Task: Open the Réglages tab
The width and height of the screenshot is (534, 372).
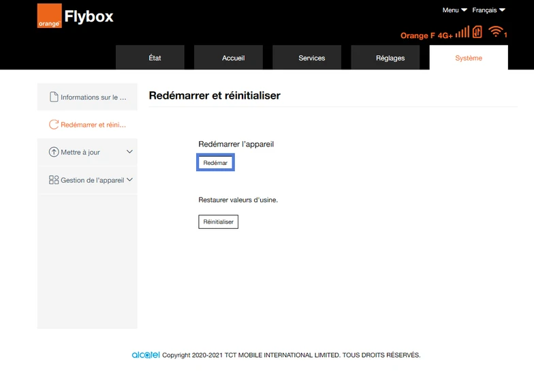Action: 386,57
